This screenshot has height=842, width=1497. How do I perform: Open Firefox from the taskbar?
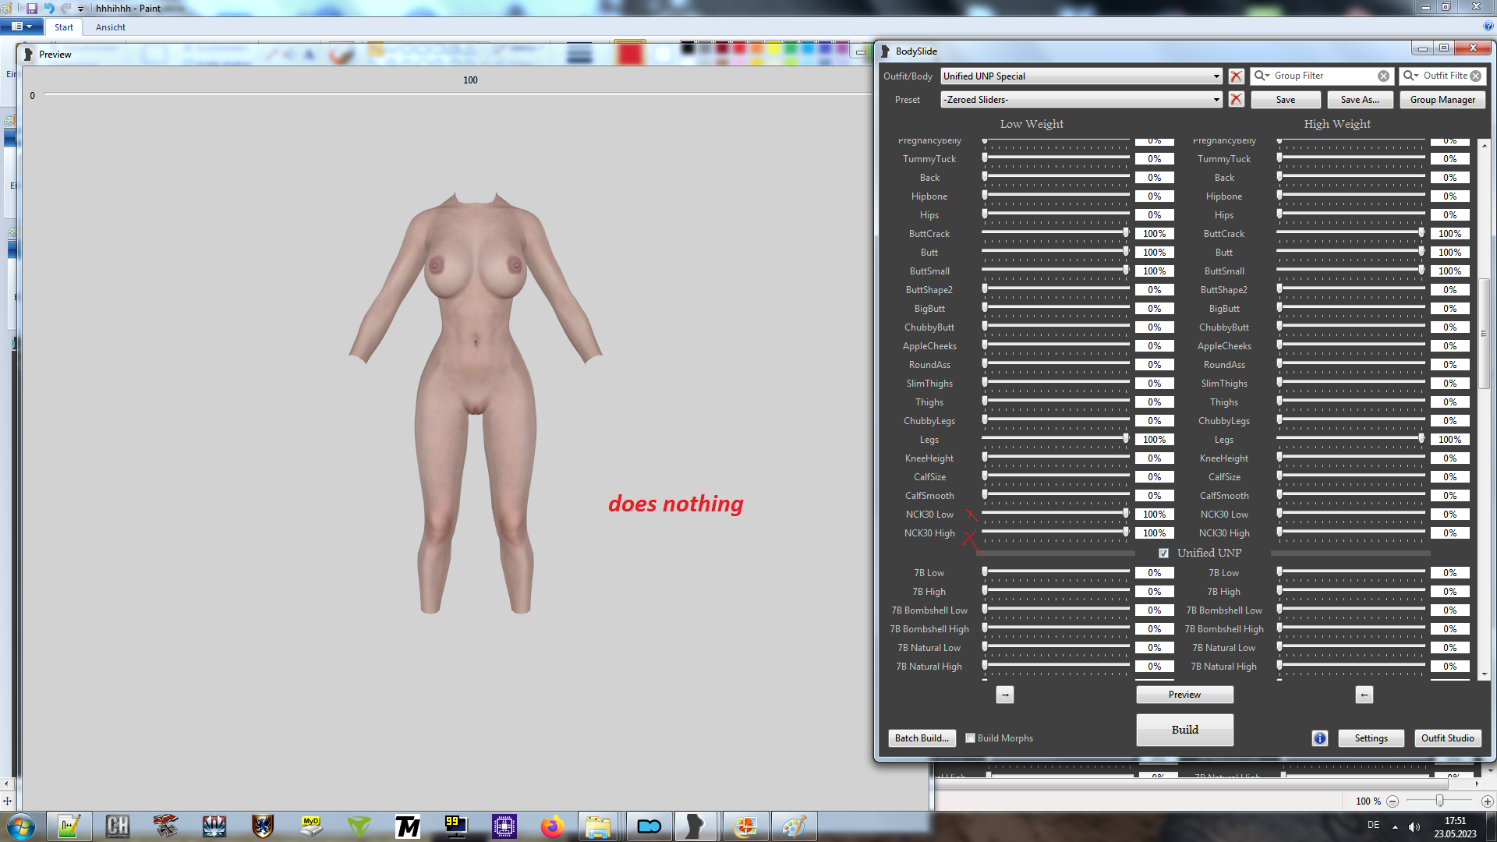552,826
